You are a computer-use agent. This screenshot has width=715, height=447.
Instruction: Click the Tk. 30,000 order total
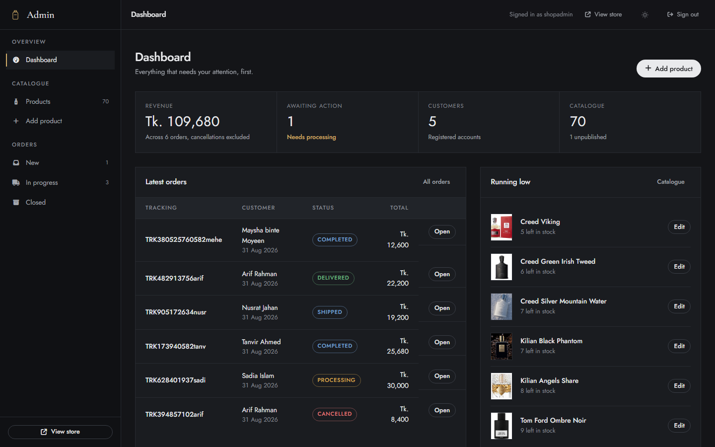click(x=398, y=380)
